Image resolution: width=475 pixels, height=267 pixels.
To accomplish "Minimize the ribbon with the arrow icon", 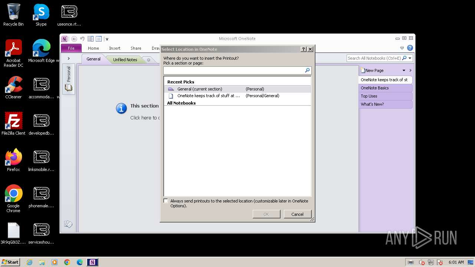I will click(402, 48).
